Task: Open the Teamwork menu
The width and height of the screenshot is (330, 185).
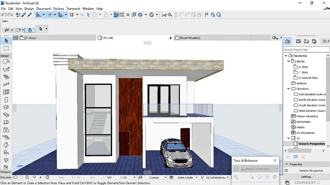Action: click(73, 9)
